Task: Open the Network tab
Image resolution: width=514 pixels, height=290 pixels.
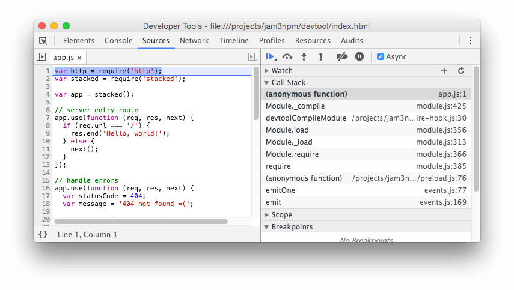Action: pyautogui.click(x=194, y=41)
